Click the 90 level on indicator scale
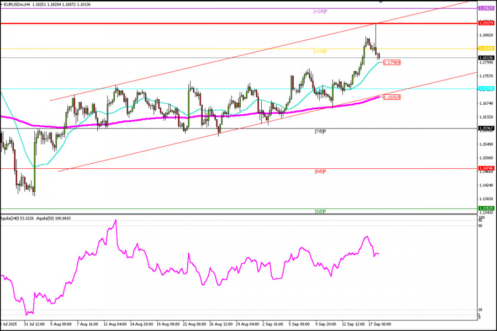Image resolution: width=497 pixels, height=331 pixels. click(480, 226)
